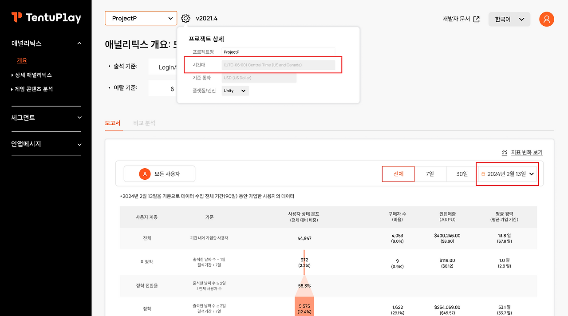Open the 한국어 language dropdown
The height and width of the screenshot is (316, 568).
tap(509, 19)
